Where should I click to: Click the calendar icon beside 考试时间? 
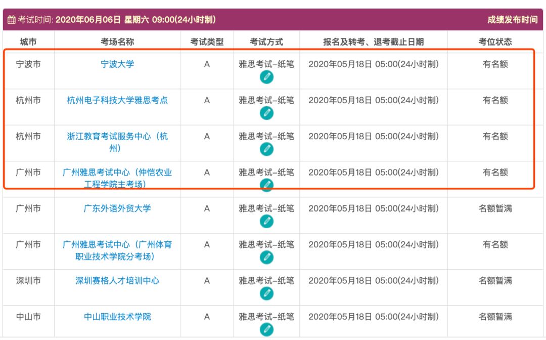click(12, 20)
